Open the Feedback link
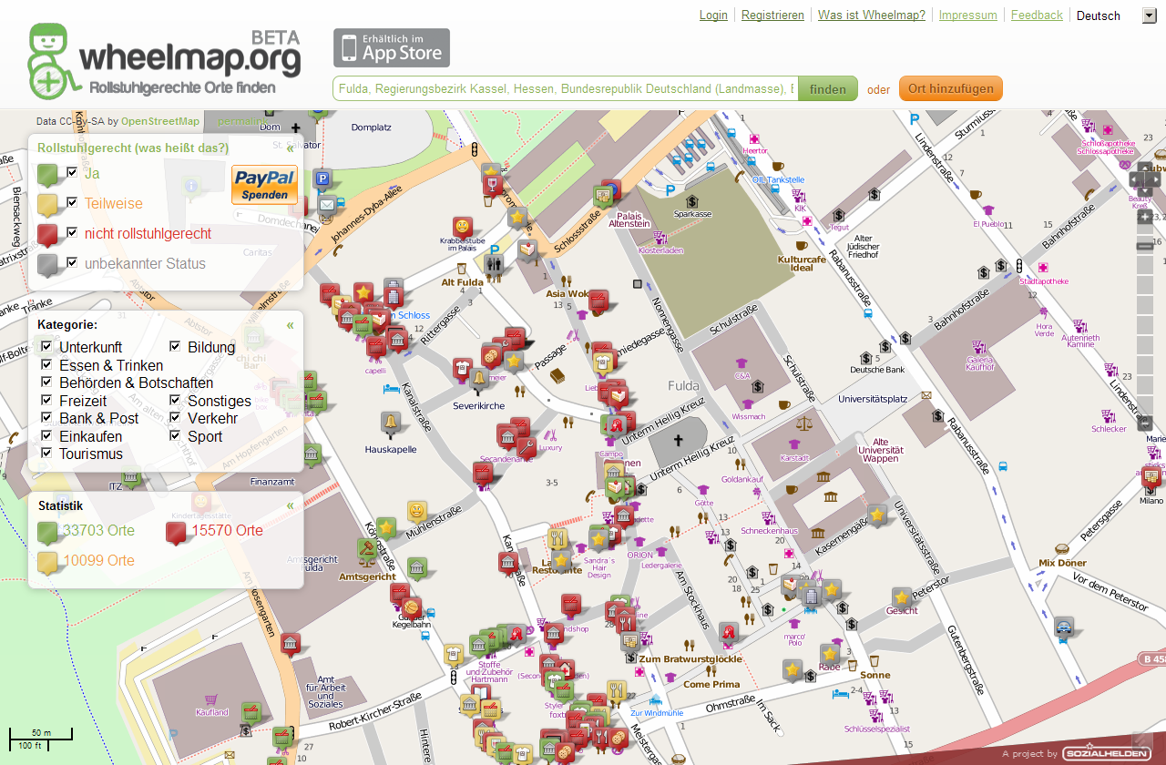The height and width of the screenshot is (765, 1166). point(1037,15)
